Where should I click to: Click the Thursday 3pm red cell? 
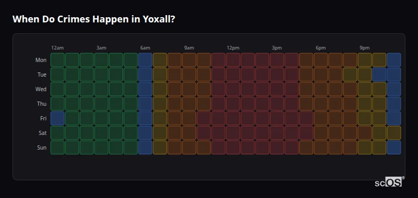pos(277,104)
